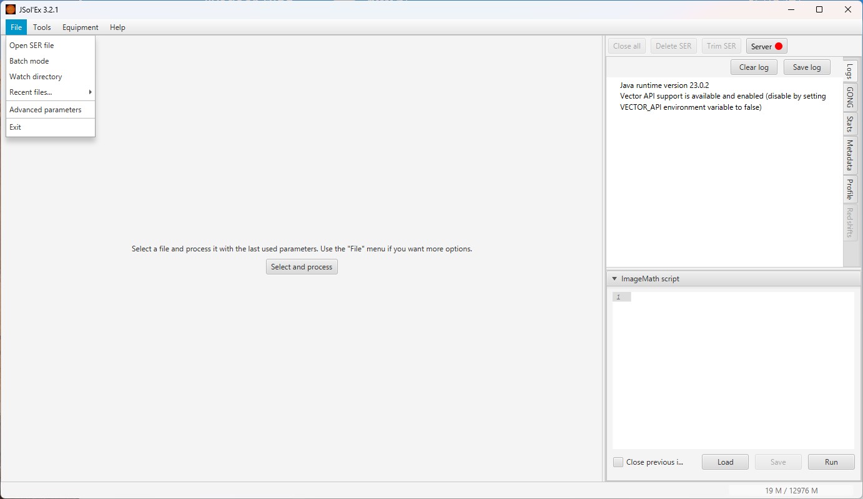Switch to the GONG tab
The width and height of the screenshot is (863, 499).
[x=850, y=97]
